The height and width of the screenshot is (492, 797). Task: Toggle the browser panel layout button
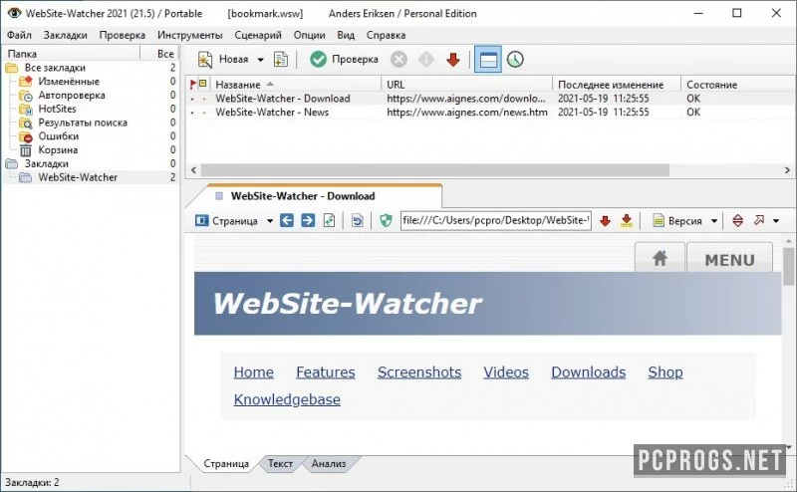(488, 60)
